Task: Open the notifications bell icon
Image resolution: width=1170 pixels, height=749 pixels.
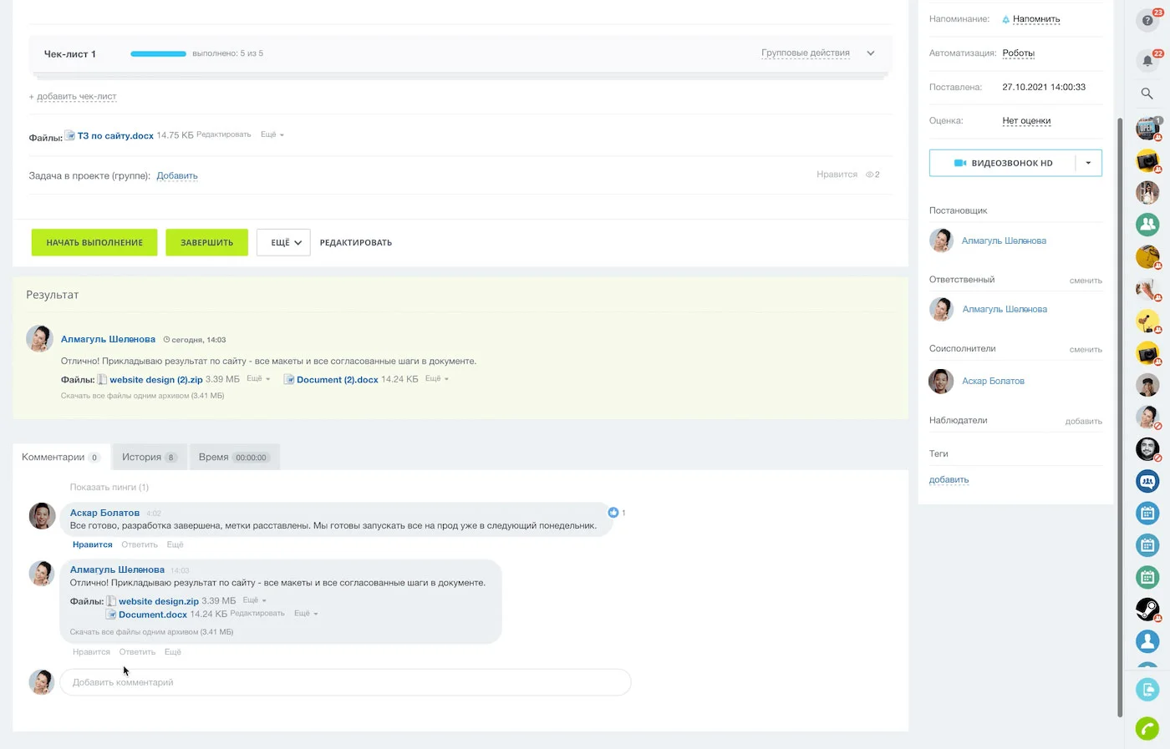Action: coord(1147,60)
